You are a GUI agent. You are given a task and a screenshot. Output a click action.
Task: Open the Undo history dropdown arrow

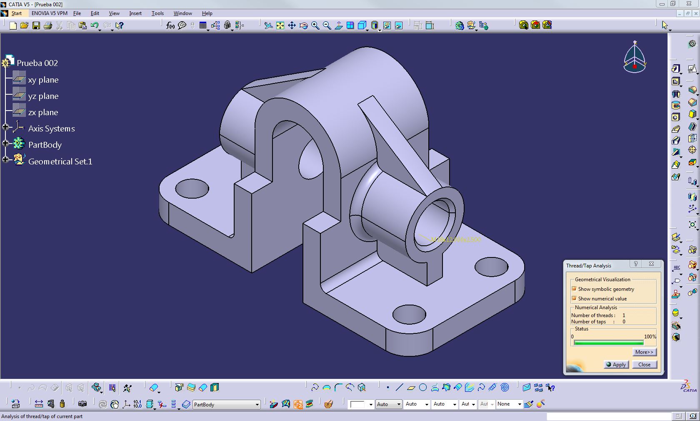click(100, 30)
